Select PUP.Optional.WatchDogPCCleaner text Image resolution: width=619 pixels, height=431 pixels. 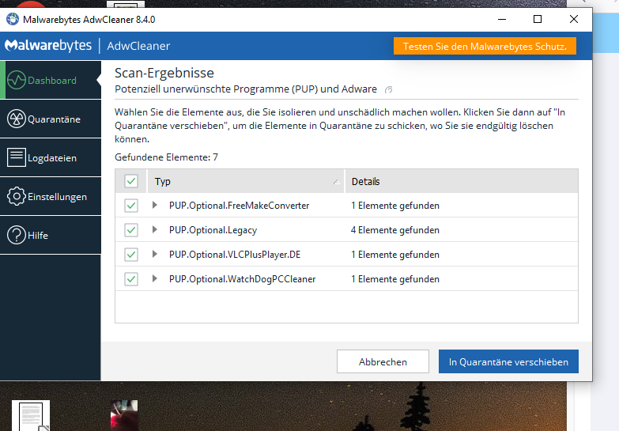pos(243,279)
